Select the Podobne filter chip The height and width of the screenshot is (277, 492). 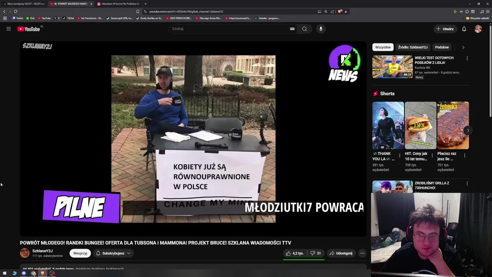coord(442,47)
